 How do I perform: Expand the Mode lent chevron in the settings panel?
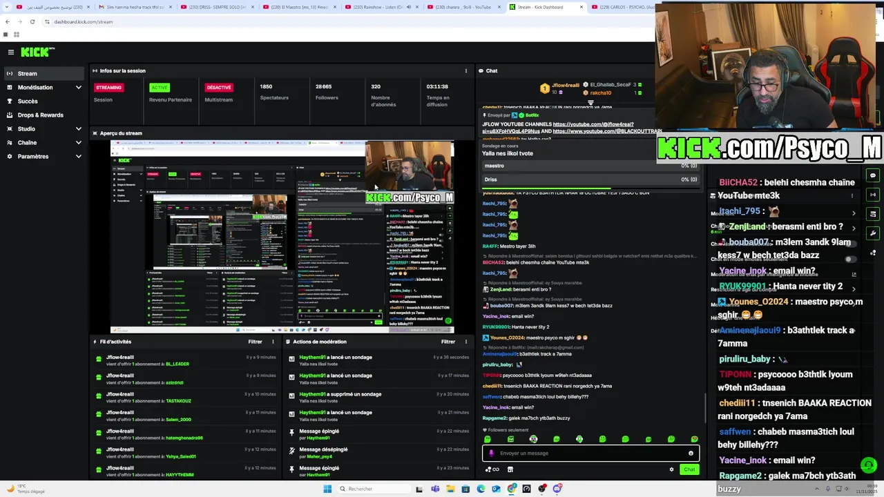tap(854, 213)
